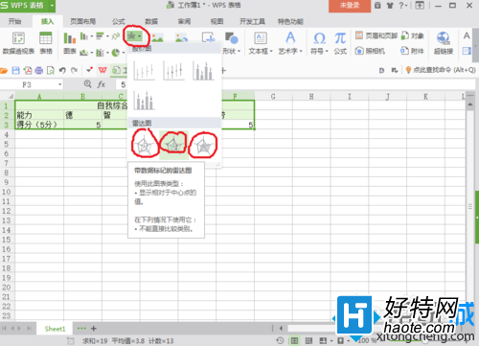Click the WordArt (艺术字) icon

[x=290, y=37]
